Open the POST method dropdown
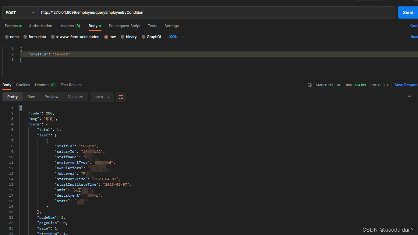This screenshot has height=235, width=418. 20,12
